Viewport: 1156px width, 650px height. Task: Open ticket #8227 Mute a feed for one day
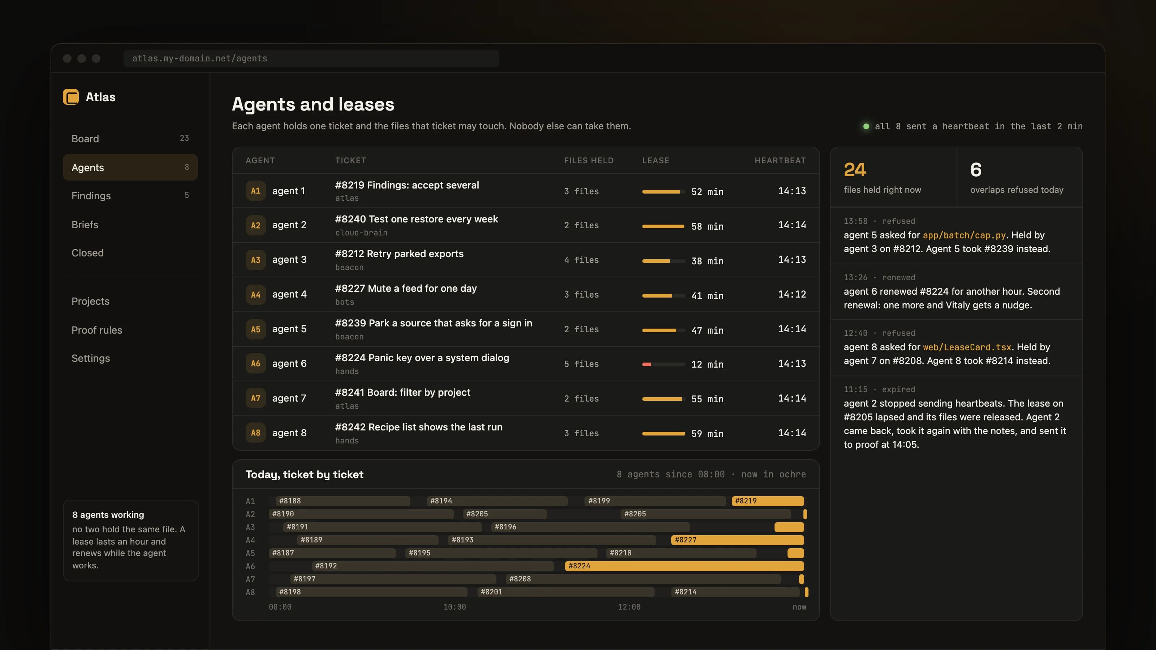406,288
